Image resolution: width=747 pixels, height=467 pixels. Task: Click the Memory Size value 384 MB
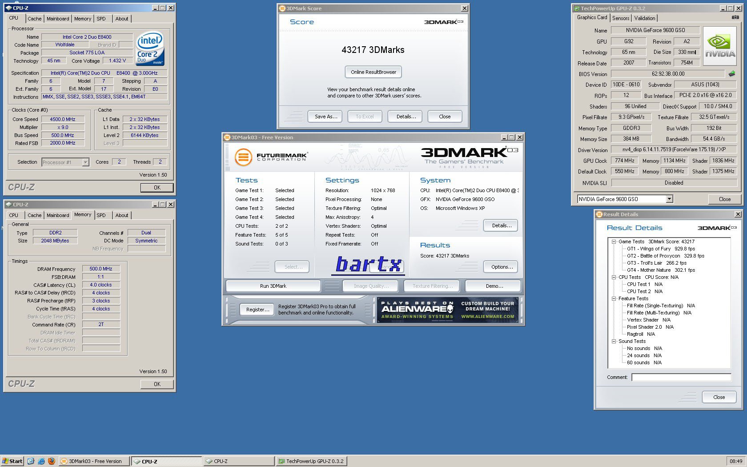pos(631,139)
